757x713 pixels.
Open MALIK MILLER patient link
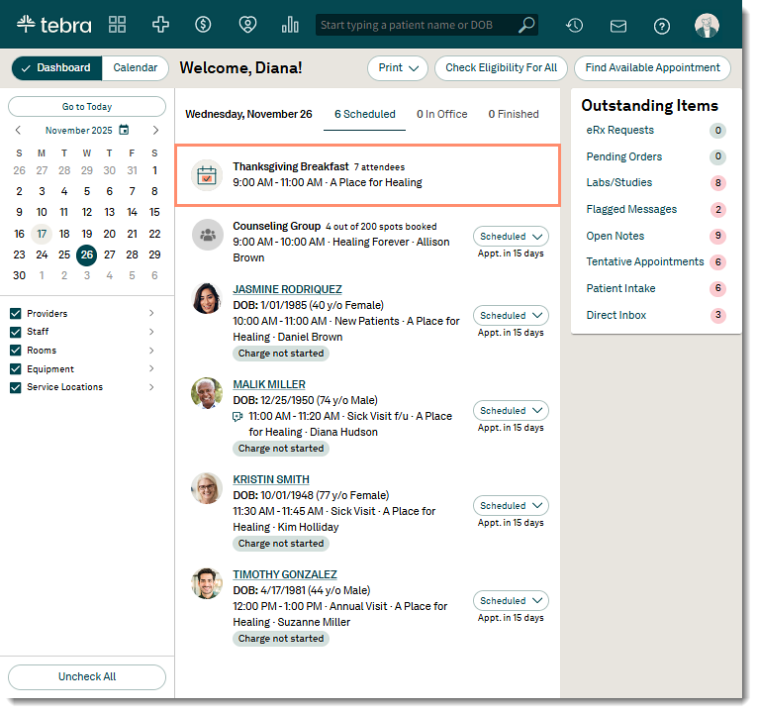point(269,384)
